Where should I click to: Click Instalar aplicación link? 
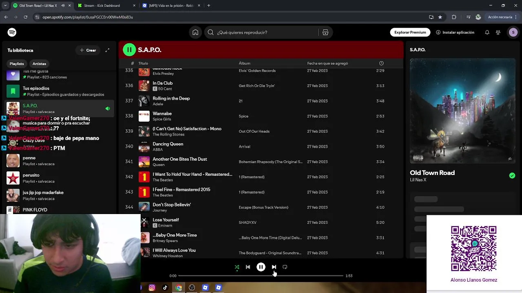click(455, 32)
